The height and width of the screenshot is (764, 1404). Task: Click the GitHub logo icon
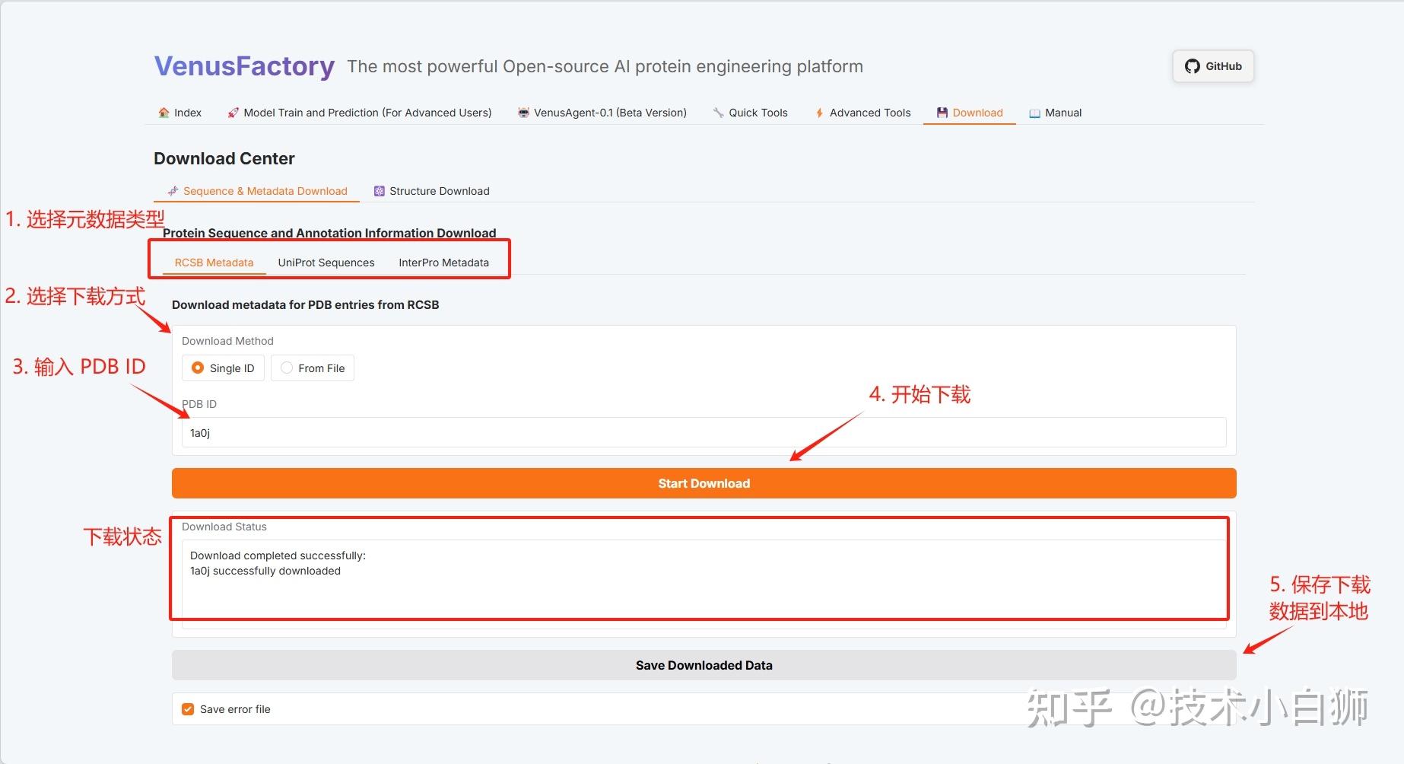(x=1191, y=66)
